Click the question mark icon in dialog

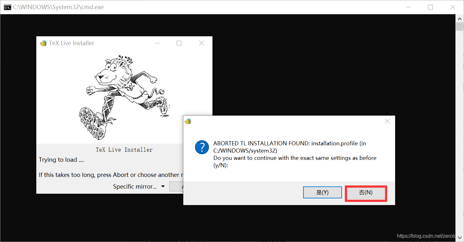pyautogui.click(x=202, y=147)
